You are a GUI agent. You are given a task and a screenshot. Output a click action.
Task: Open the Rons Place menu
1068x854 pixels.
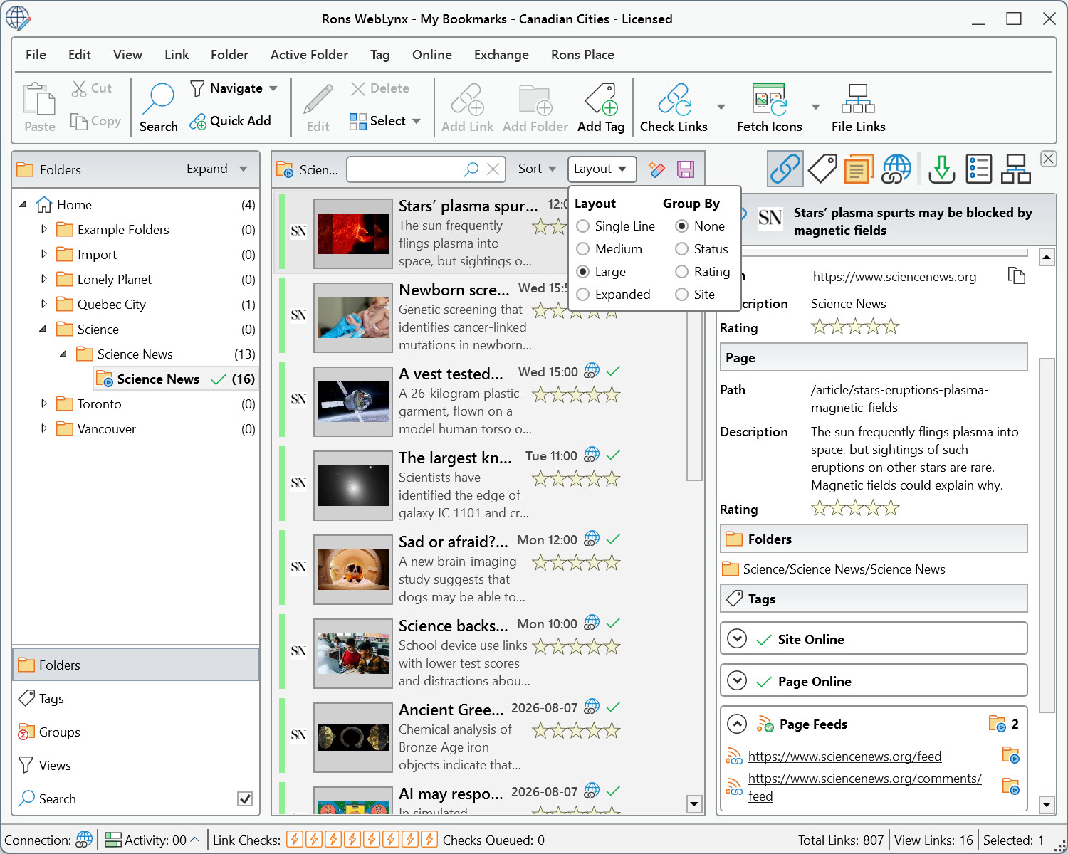pos(582,55)
